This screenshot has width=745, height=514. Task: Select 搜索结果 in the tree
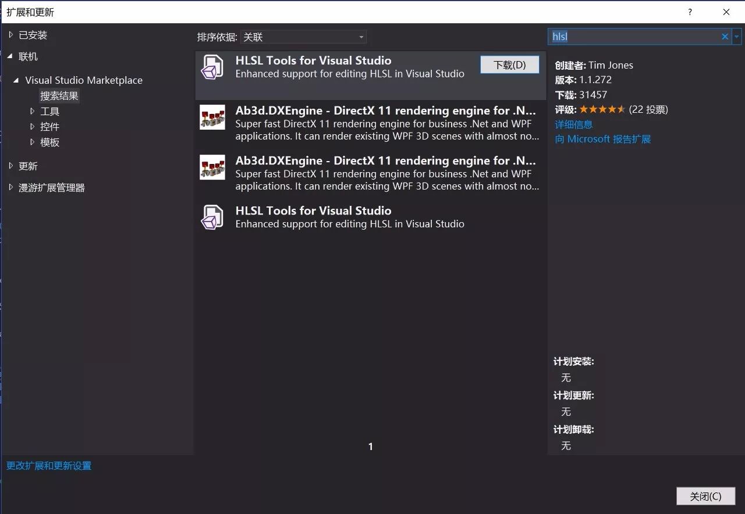point(59,96)
